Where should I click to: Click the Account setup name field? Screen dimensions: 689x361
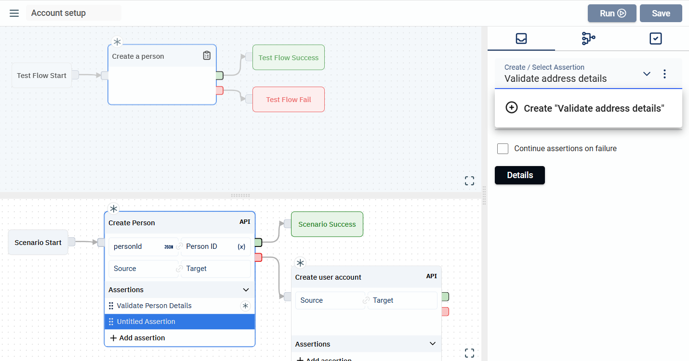(73, 13)
